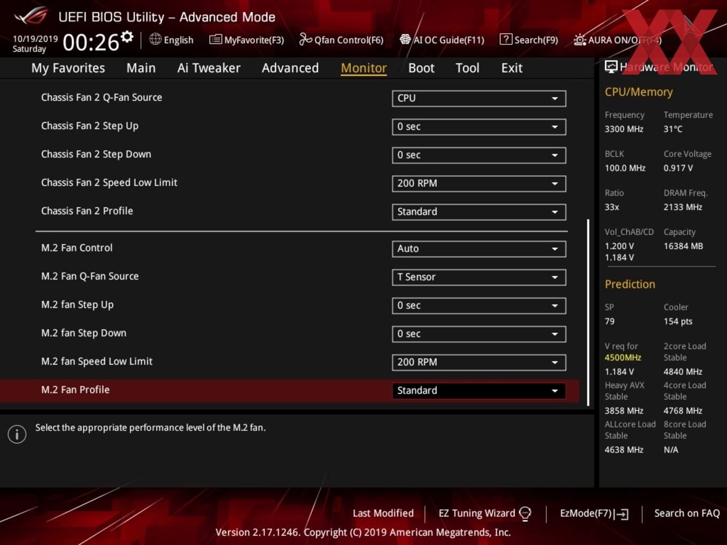Select the Chassis Fan 2 Step Down label
This screenshot has width=727, height=545.
(96, 154)
